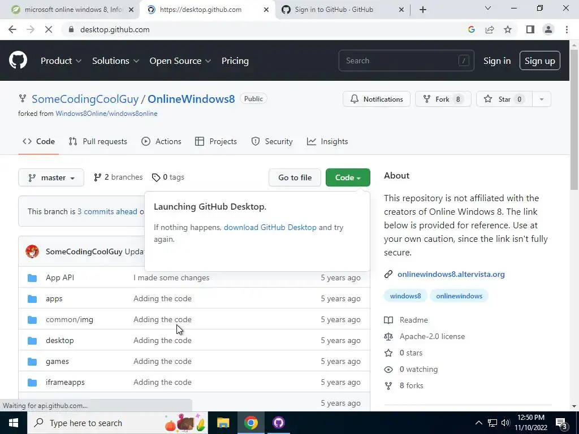Go back with browser back arrow

(x=12, y=29)
